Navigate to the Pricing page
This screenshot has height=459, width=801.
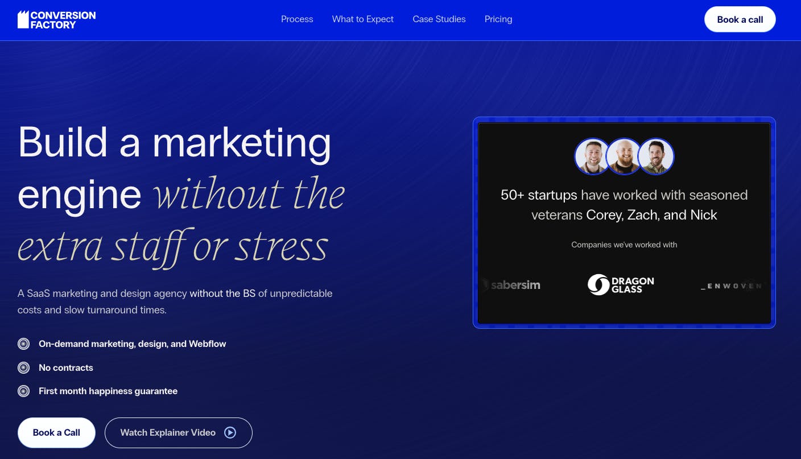tap(498, 19)
